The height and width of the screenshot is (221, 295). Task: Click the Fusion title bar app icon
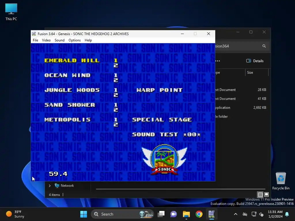[x=34, y=34]
